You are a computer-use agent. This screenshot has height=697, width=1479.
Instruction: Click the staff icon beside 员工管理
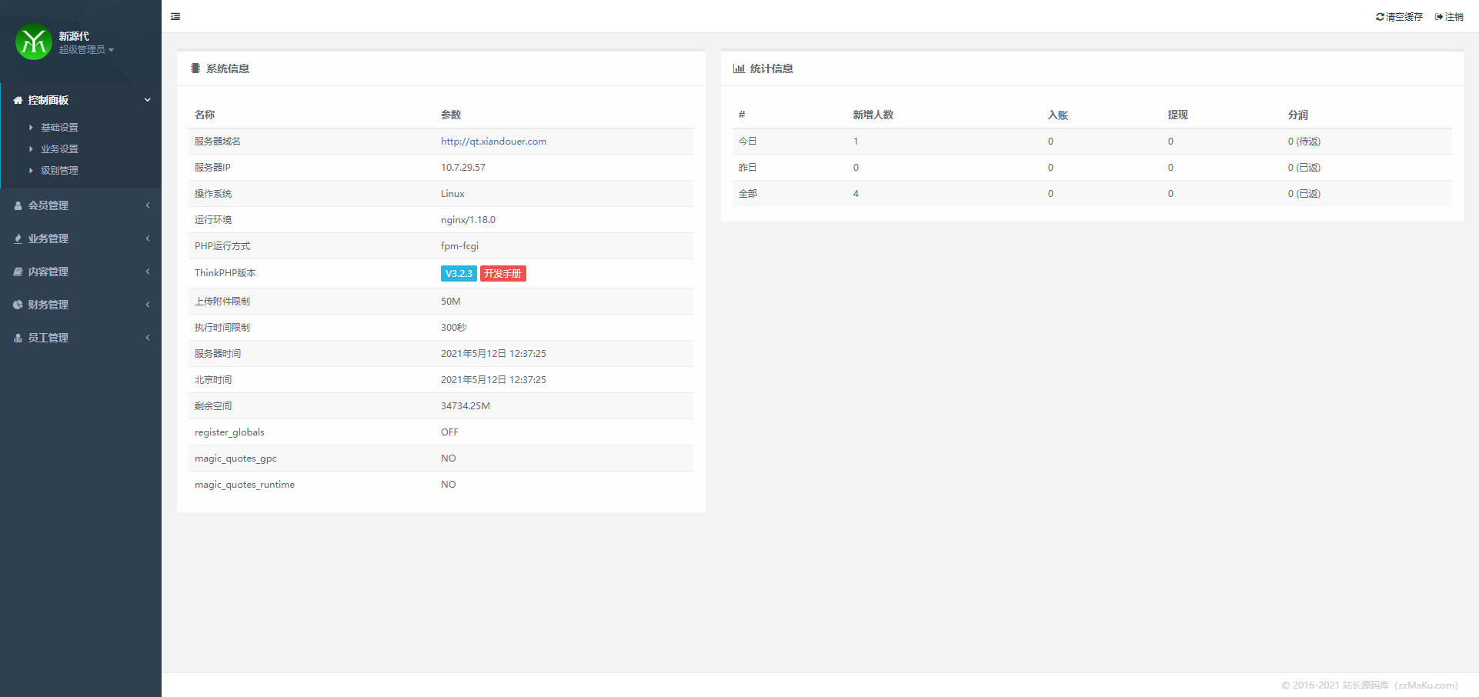(18, 338)
